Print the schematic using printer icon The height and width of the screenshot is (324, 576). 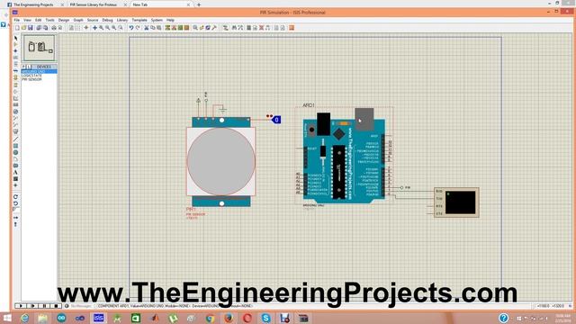pos(54,28)
